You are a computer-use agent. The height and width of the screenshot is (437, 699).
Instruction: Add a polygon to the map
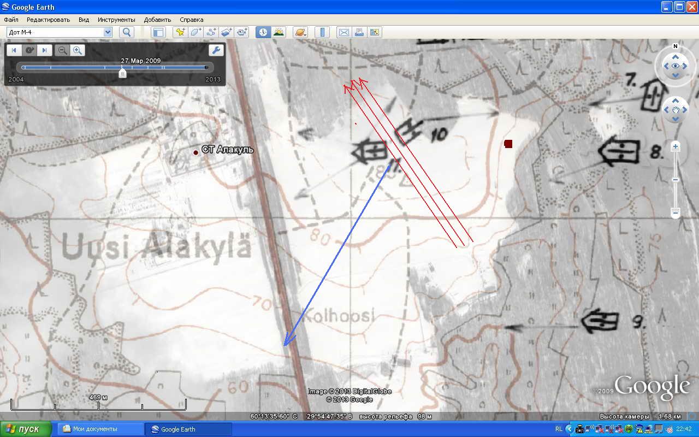196,32
